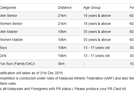Click the Fun Run (Family/OKU) cell
Viewport: 134px width, 93px height.
pyautogui.click(x=17, y=64)
